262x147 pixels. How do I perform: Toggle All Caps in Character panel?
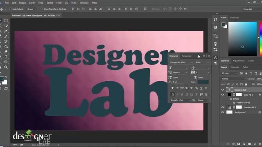coord(182,88)
